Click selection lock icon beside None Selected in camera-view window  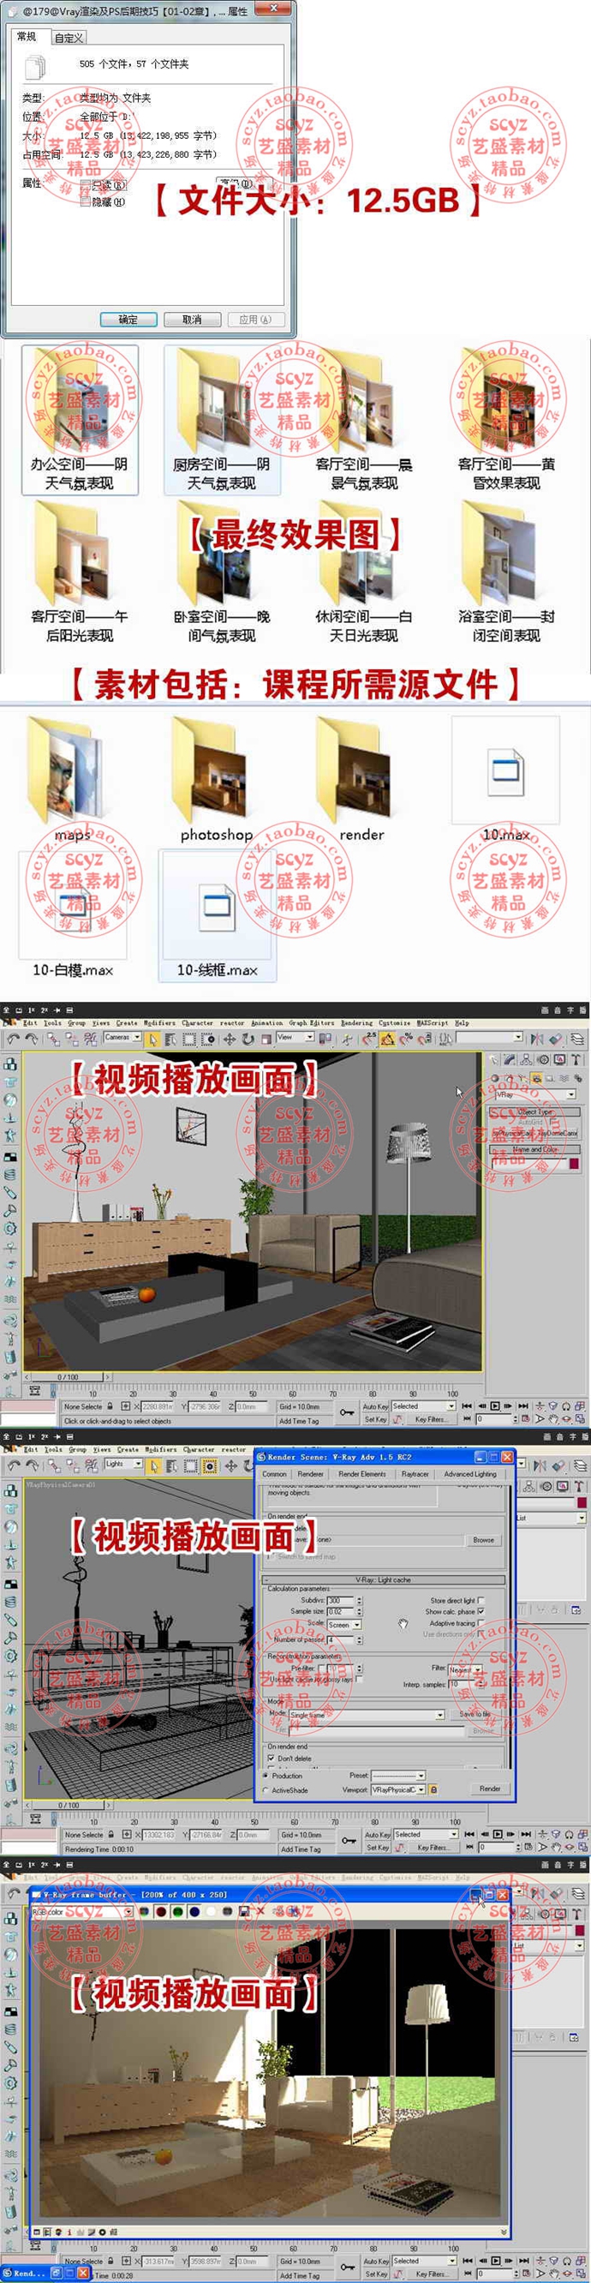pyautogui.click(x=110, y=1406)
